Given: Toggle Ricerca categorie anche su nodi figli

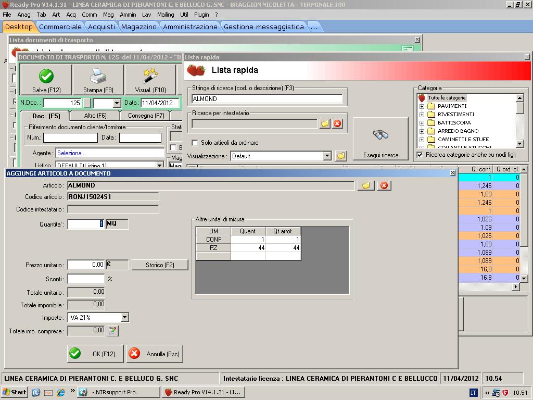Looking at the screenshot, I should coord(420,155).
